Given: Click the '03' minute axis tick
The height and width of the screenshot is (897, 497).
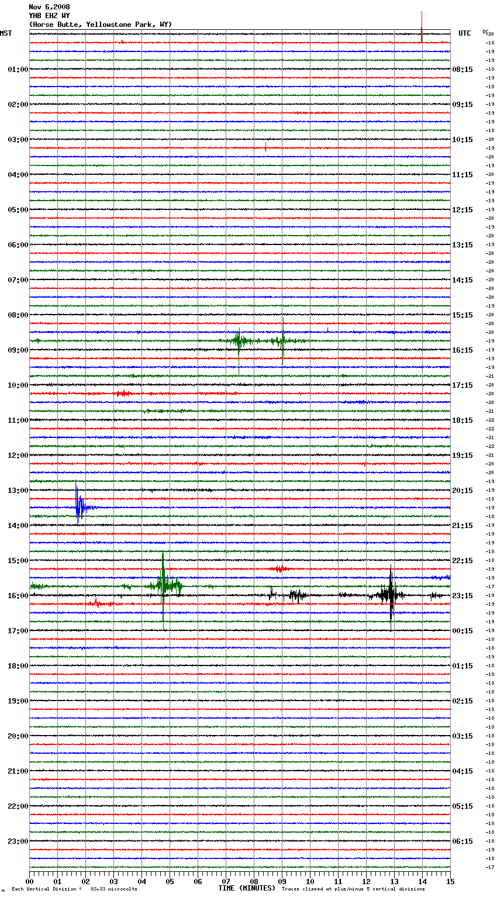Looking at the screenshot, I should (114, 881).
